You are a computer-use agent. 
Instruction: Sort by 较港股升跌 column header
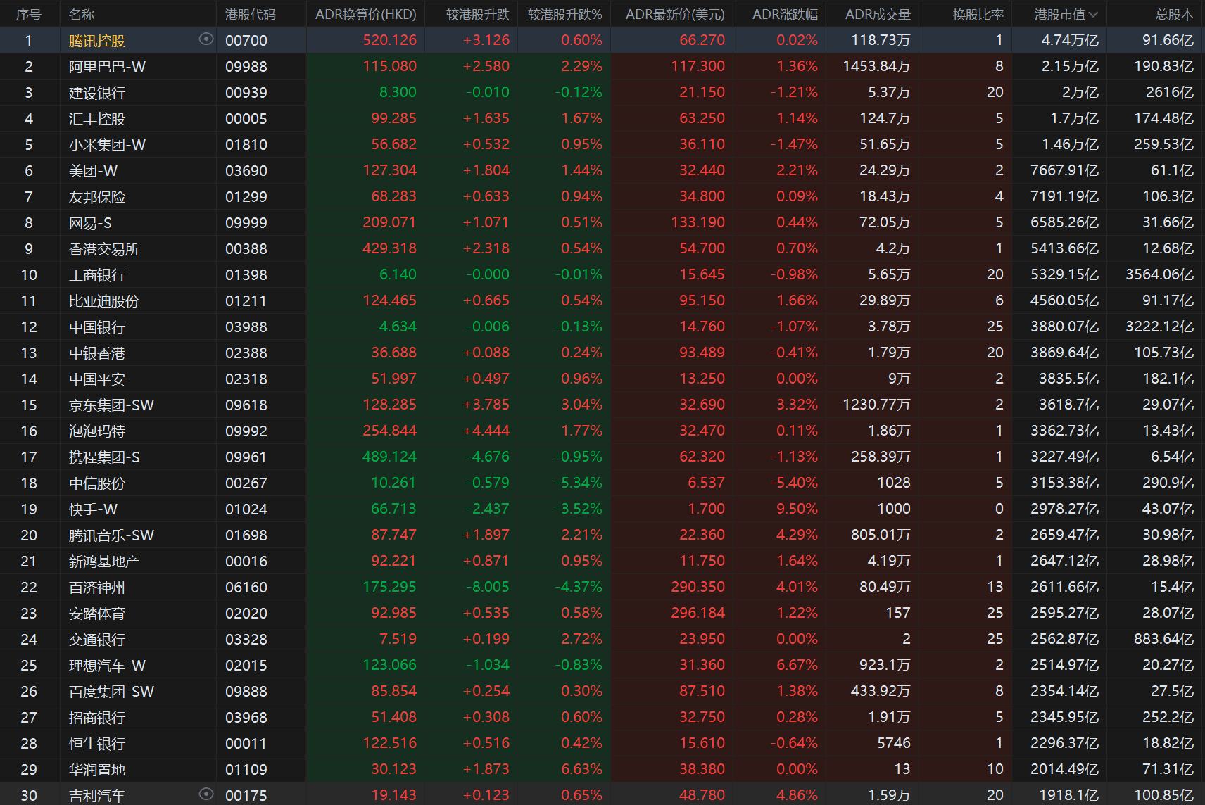[478, 14]
